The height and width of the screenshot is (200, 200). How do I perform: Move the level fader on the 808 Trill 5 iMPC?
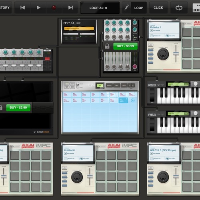coord(176,177)
